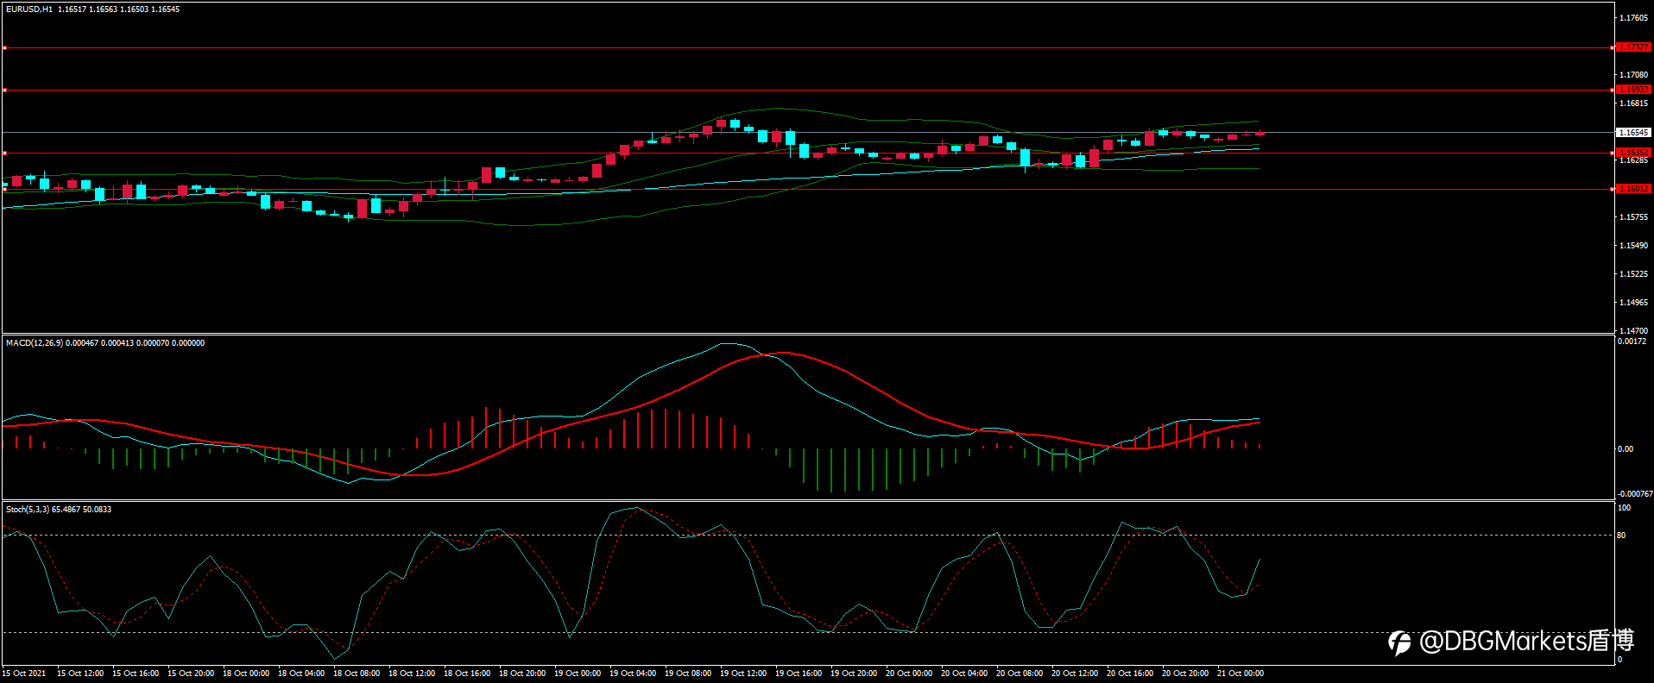Click the 20 Oct 12:00 time label
The height and width of the screenshot is (683, 1654).
point(1075,674)
